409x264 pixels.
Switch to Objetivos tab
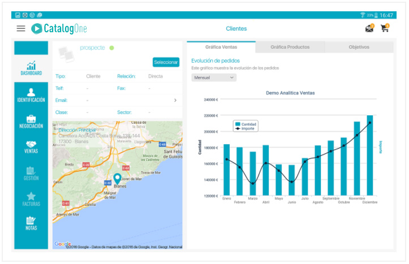coord(359,47)
